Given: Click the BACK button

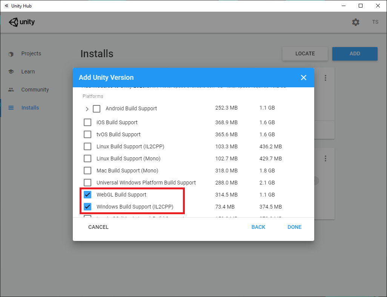Looking at the screenshot, I should (258, 227).
